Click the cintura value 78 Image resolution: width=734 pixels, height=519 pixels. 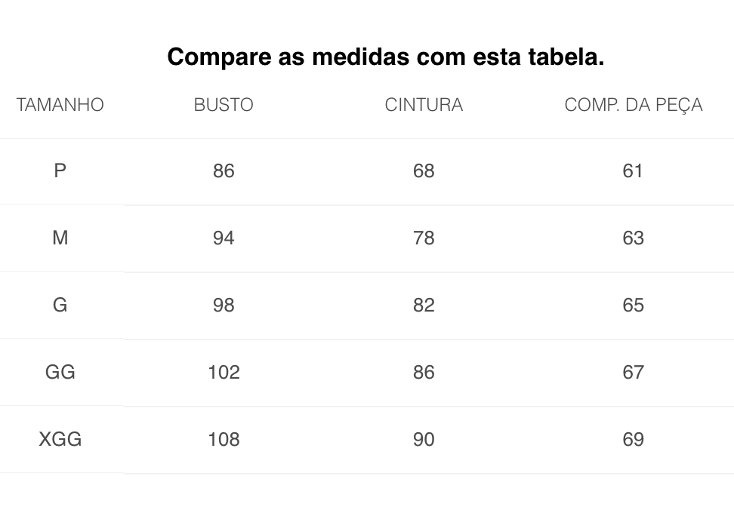pyautogui.click(x=424, y=238)
